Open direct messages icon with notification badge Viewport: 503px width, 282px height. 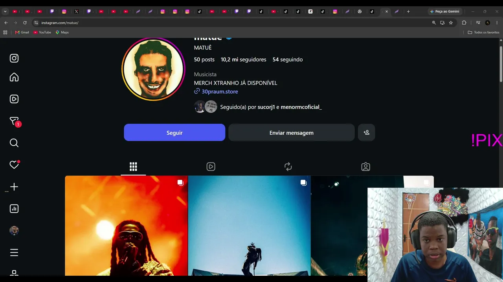[x=15, y=121]
